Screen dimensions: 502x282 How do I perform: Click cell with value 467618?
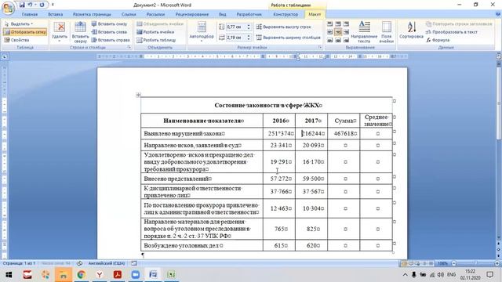tap(344, 133)
